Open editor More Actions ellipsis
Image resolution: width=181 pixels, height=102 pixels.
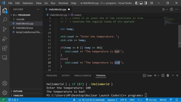(x=176, y=9)
